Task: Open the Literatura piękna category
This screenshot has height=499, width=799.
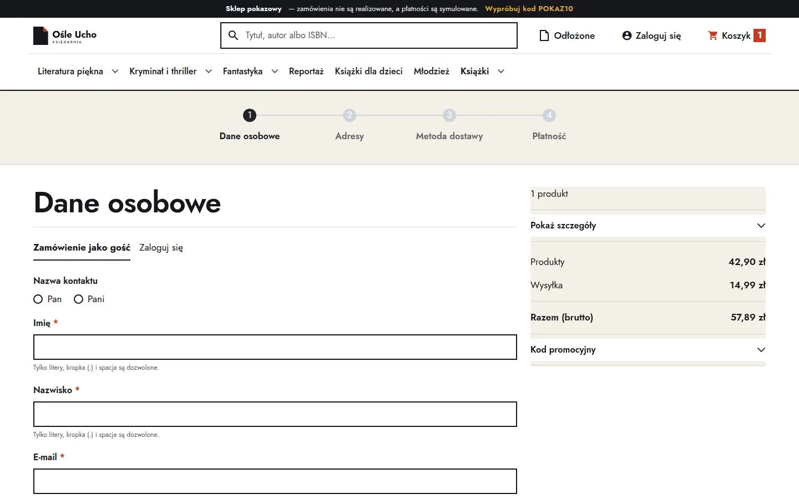Action: (x=70, y=72)
